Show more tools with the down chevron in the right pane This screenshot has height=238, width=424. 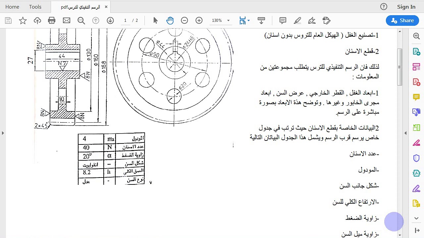click(x=416, y=218)
